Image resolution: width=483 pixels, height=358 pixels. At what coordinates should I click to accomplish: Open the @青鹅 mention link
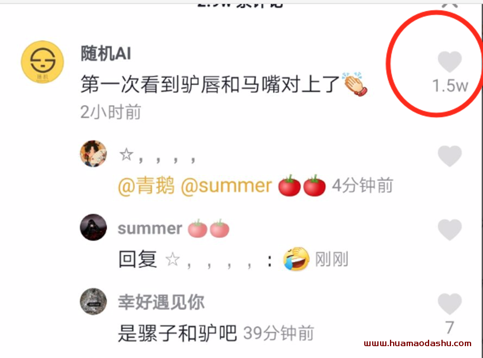pyautogui.click(x=146, y=186)
